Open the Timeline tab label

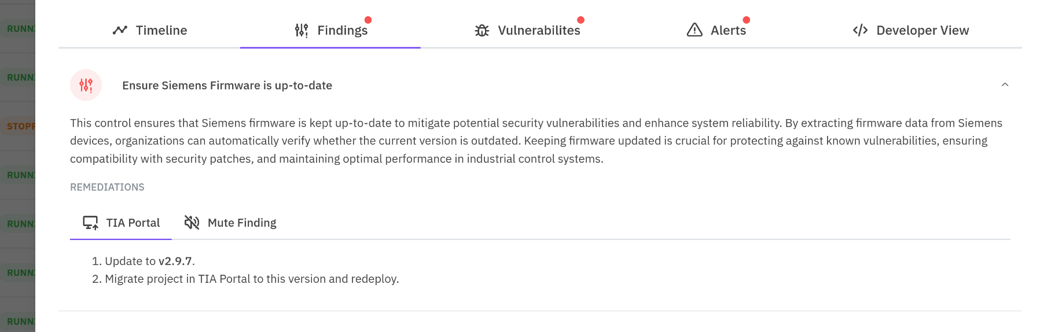pyautogui.click(x=161, y=30)
